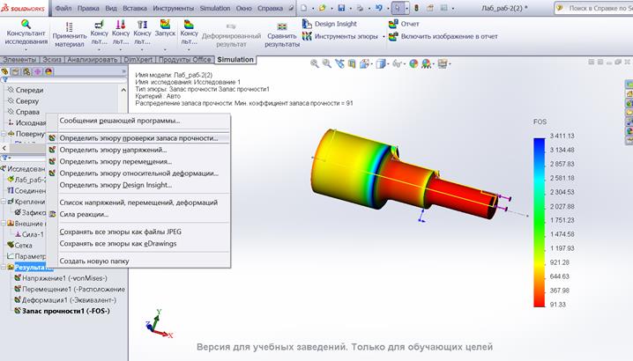Click the FOS color legend bar

[539, 222]
